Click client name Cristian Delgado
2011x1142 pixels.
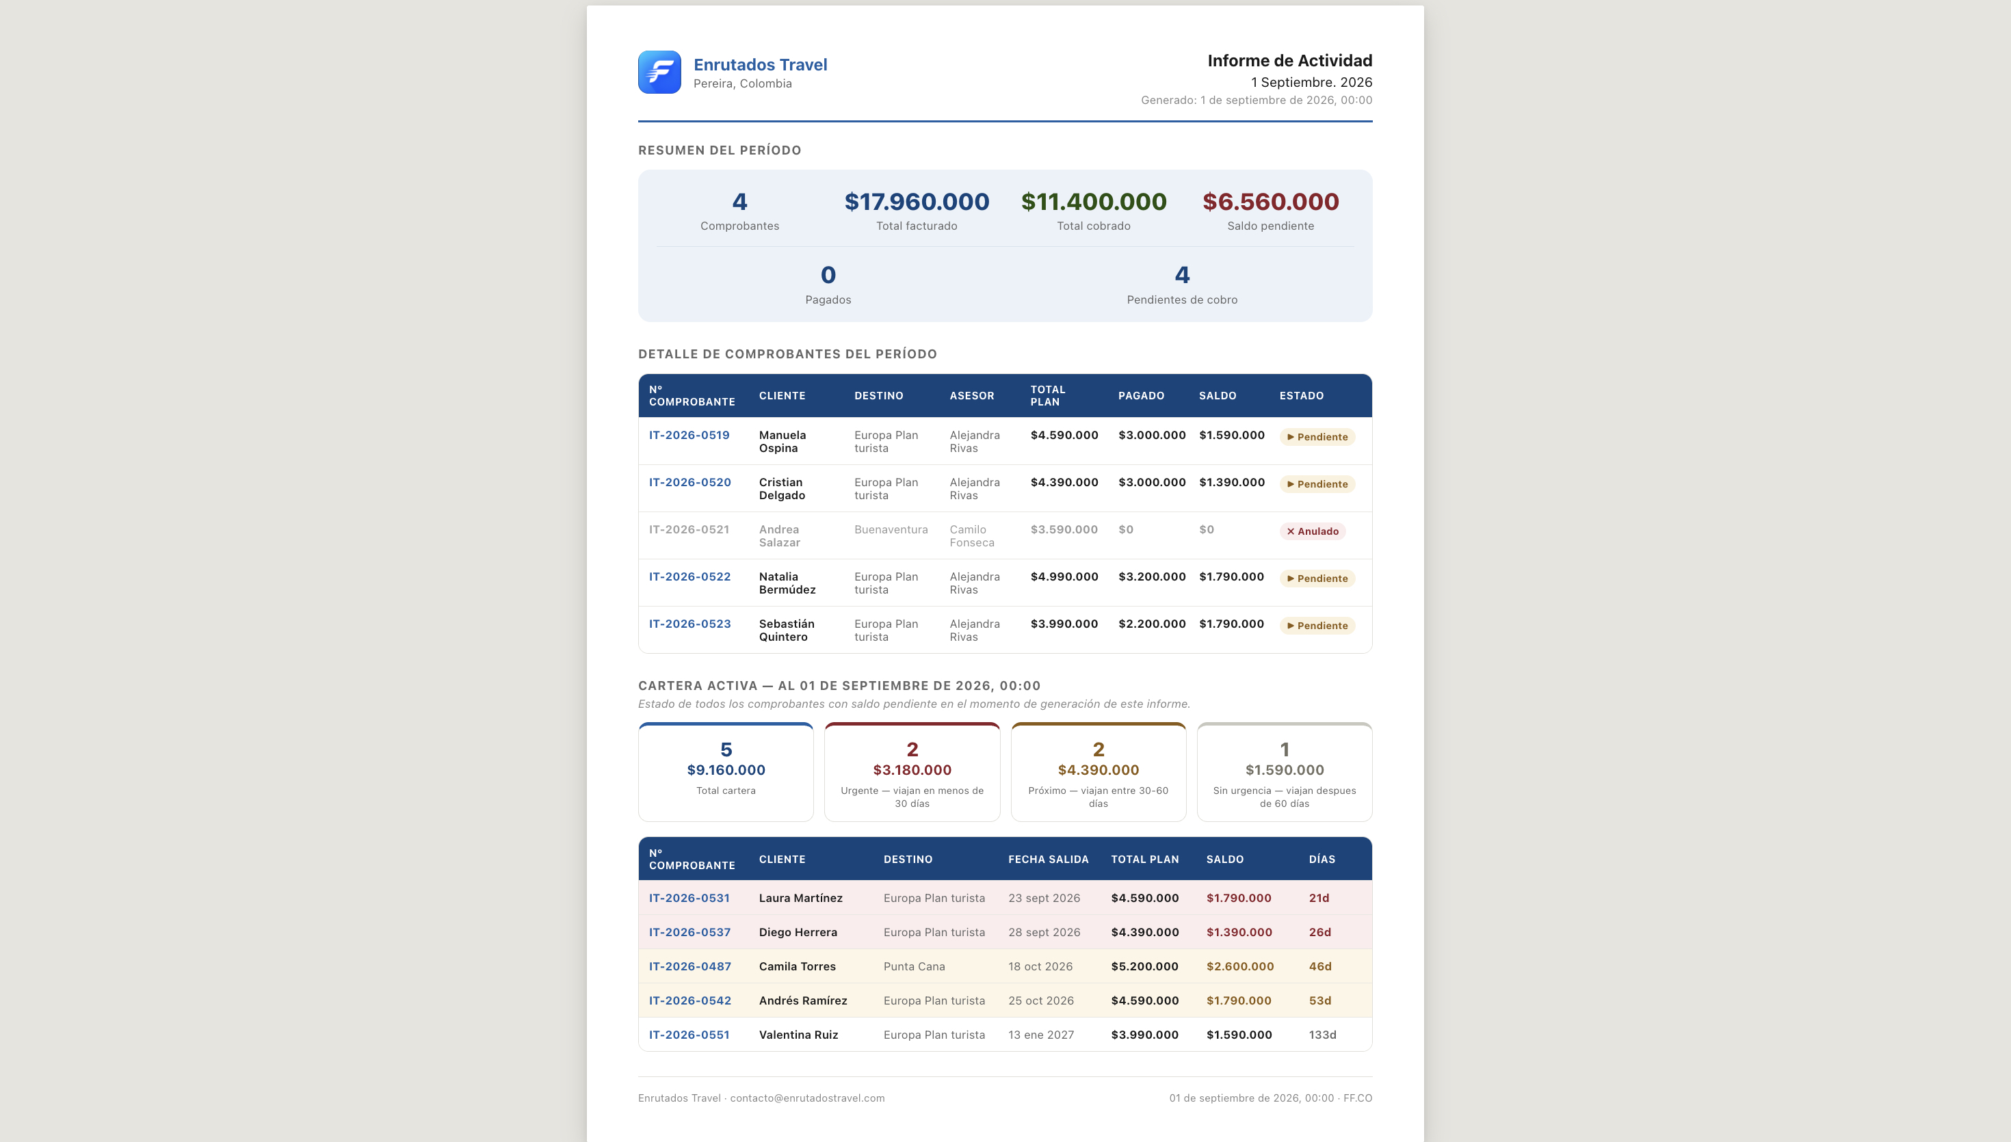tap(782, 489)
